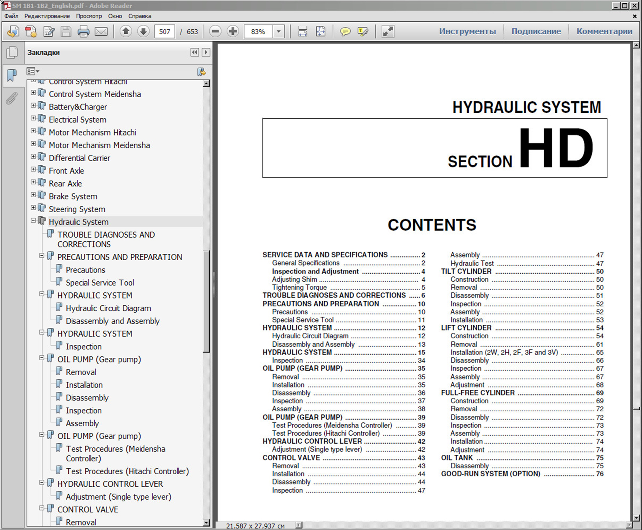This screenshot has width=642, height=530.
Task: Expand the Brake System bookmark
Action: 33,195
